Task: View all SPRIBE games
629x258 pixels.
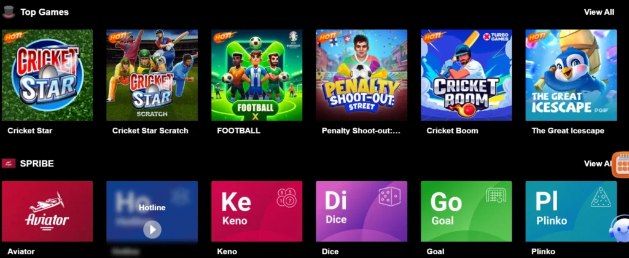Action: click(598, 163)
